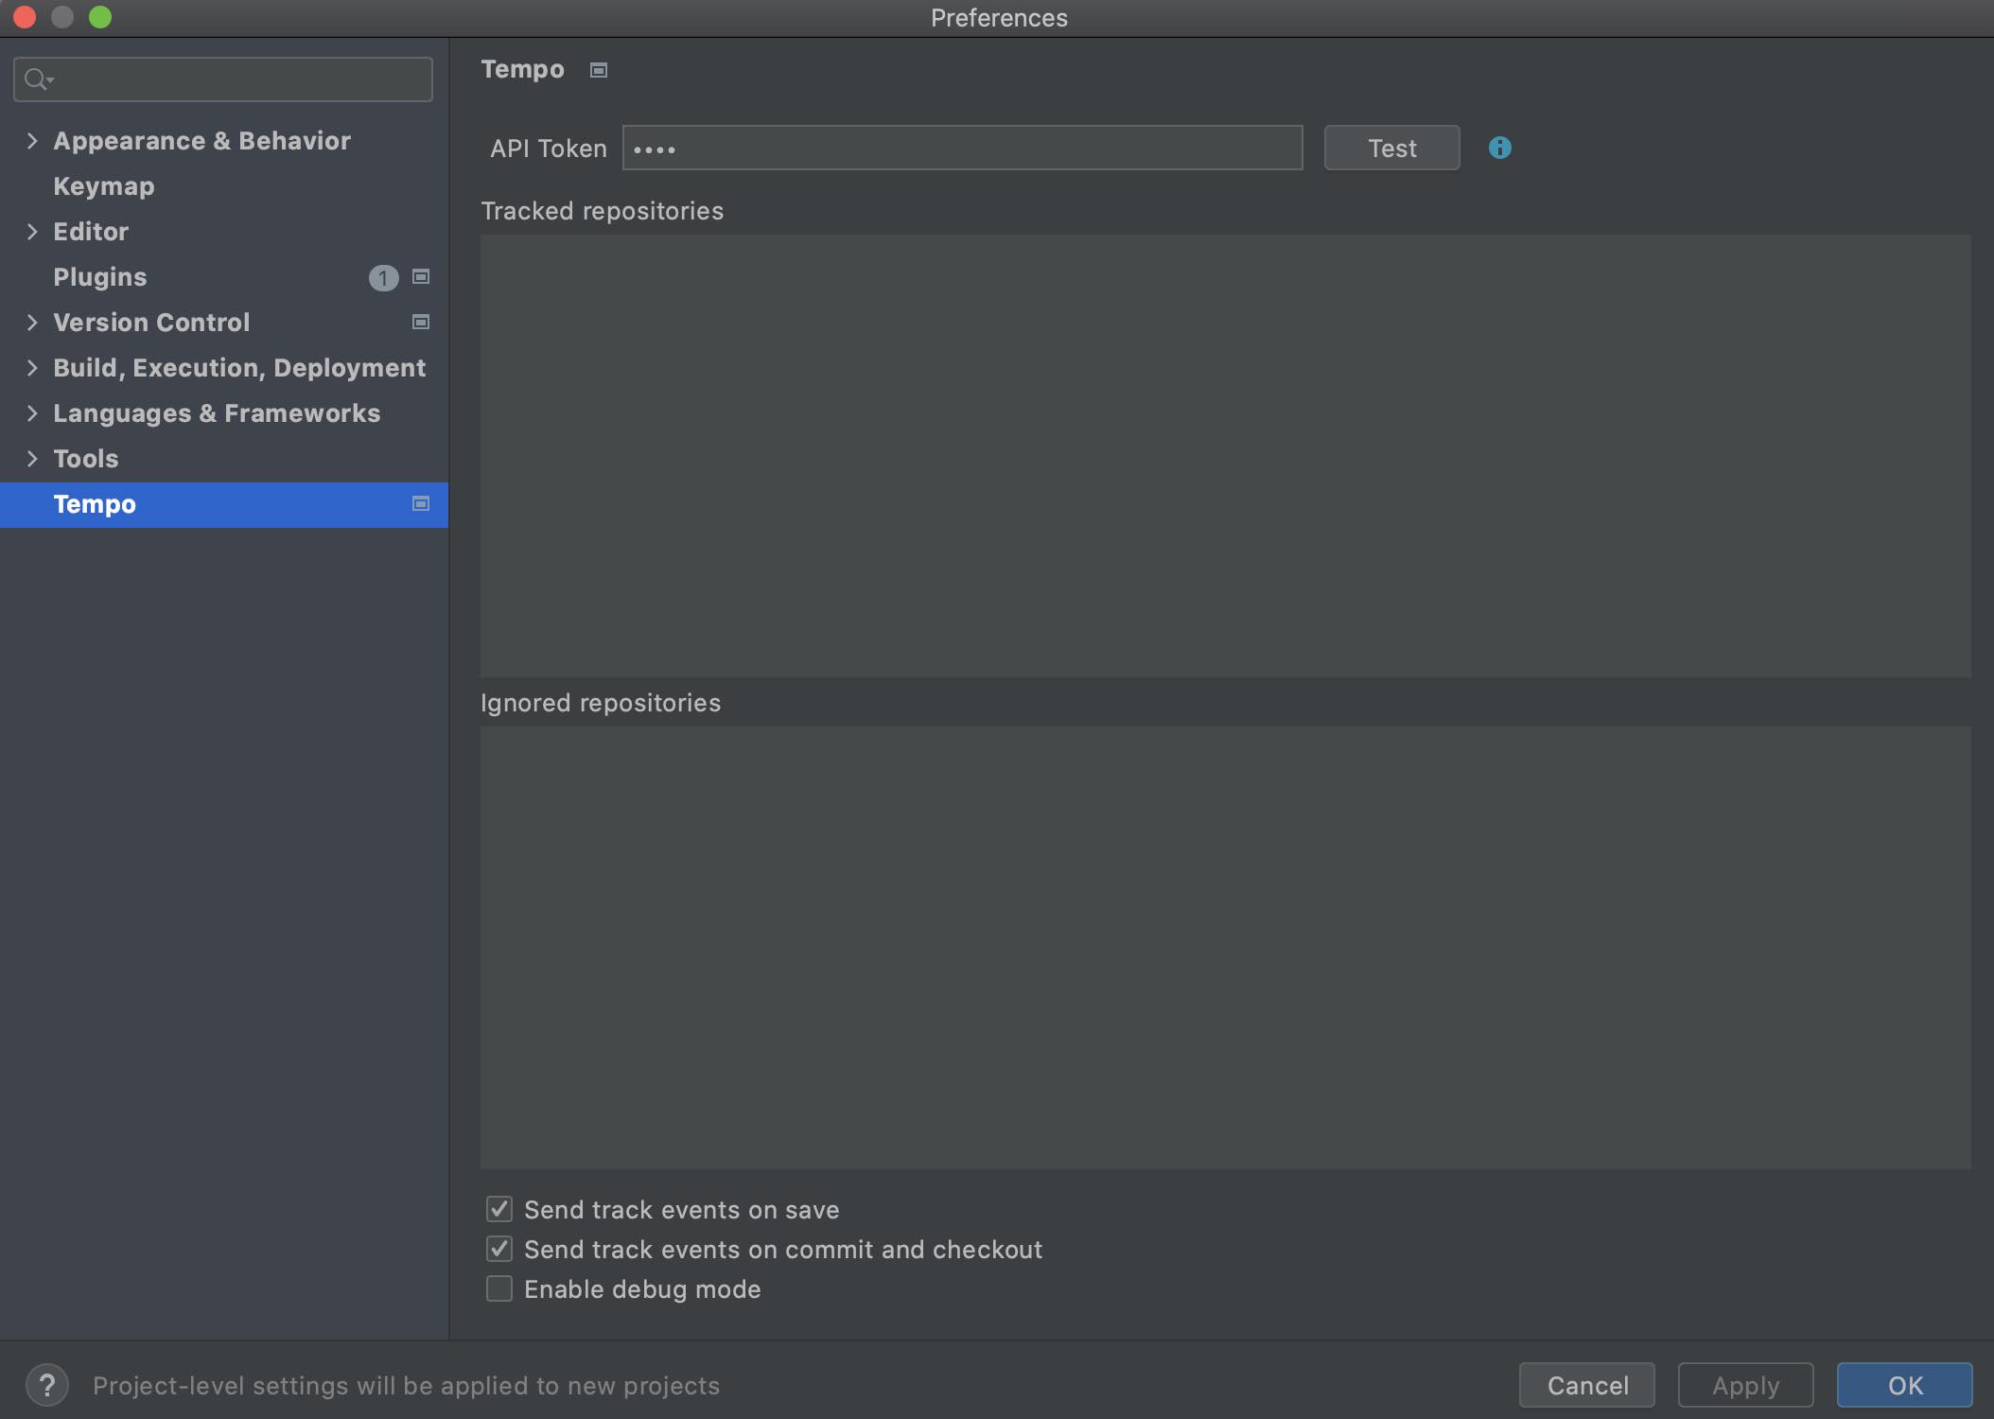Click the Test button
Viewport: 1994px width, 1419px height.
pos(1391,148)
